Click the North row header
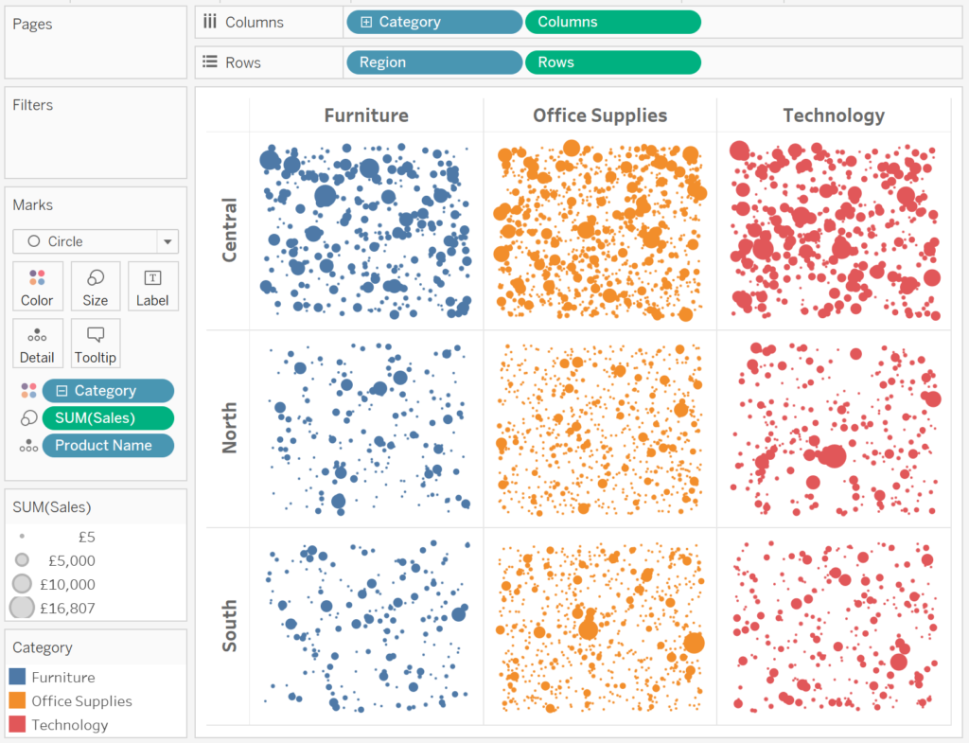Screen dimensions: 969x743 (x=229, y=428)
